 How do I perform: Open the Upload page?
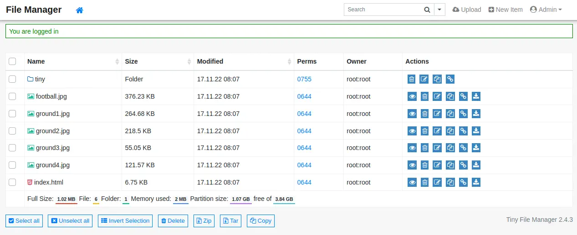pyautogui.click(x=467, y=10)
